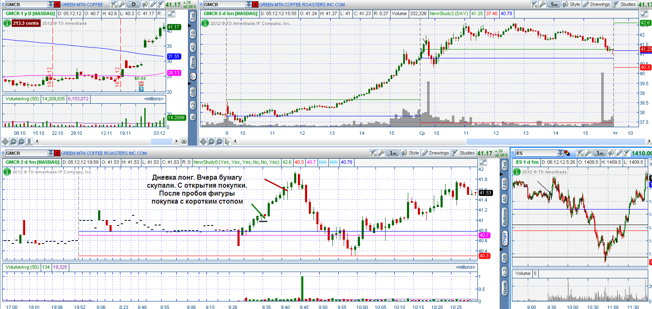The image size is (652, 309).
Task: Click wrench icon in 1m GMCR chart toolbar
Action: tap(381, 153)
